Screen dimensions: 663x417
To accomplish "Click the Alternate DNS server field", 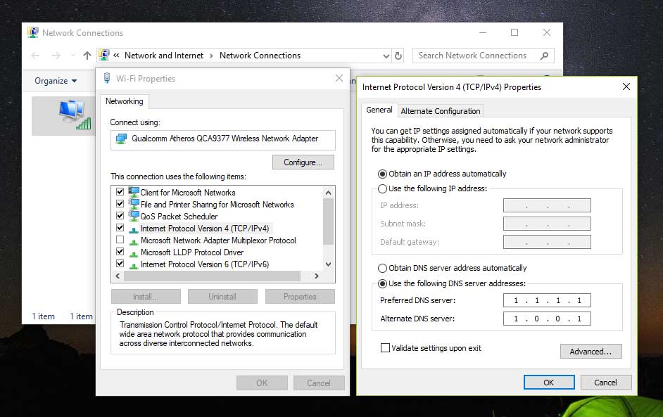I will (547, 319).
